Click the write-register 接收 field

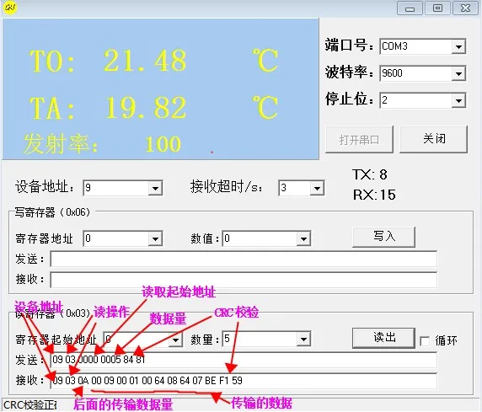(244, 280)
